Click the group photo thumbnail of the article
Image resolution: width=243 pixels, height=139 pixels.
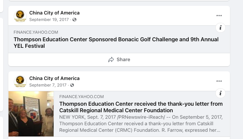click(x=31, y=114)
